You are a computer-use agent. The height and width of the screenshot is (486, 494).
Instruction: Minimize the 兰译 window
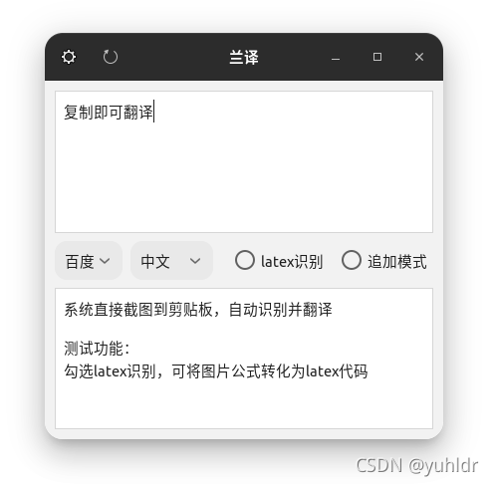coord(336,59)
